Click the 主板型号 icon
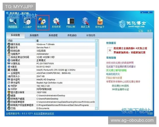This screenshot has height=127, width=159. 9,73
